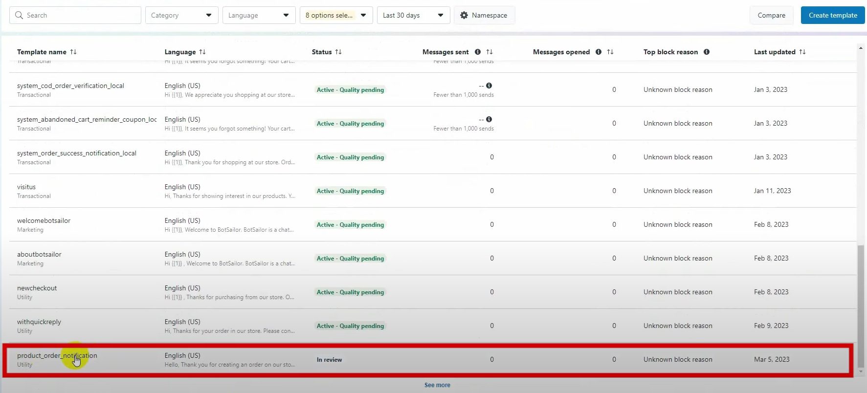Focus the Search input field
This screenshot has width=867, height=393.
[81, 15]
